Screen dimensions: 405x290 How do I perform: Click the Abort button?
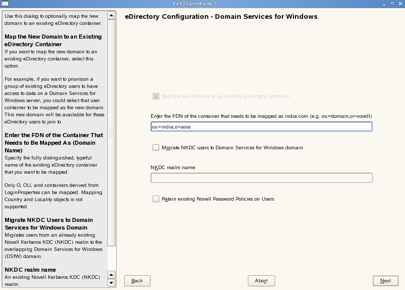pos(262,281)
